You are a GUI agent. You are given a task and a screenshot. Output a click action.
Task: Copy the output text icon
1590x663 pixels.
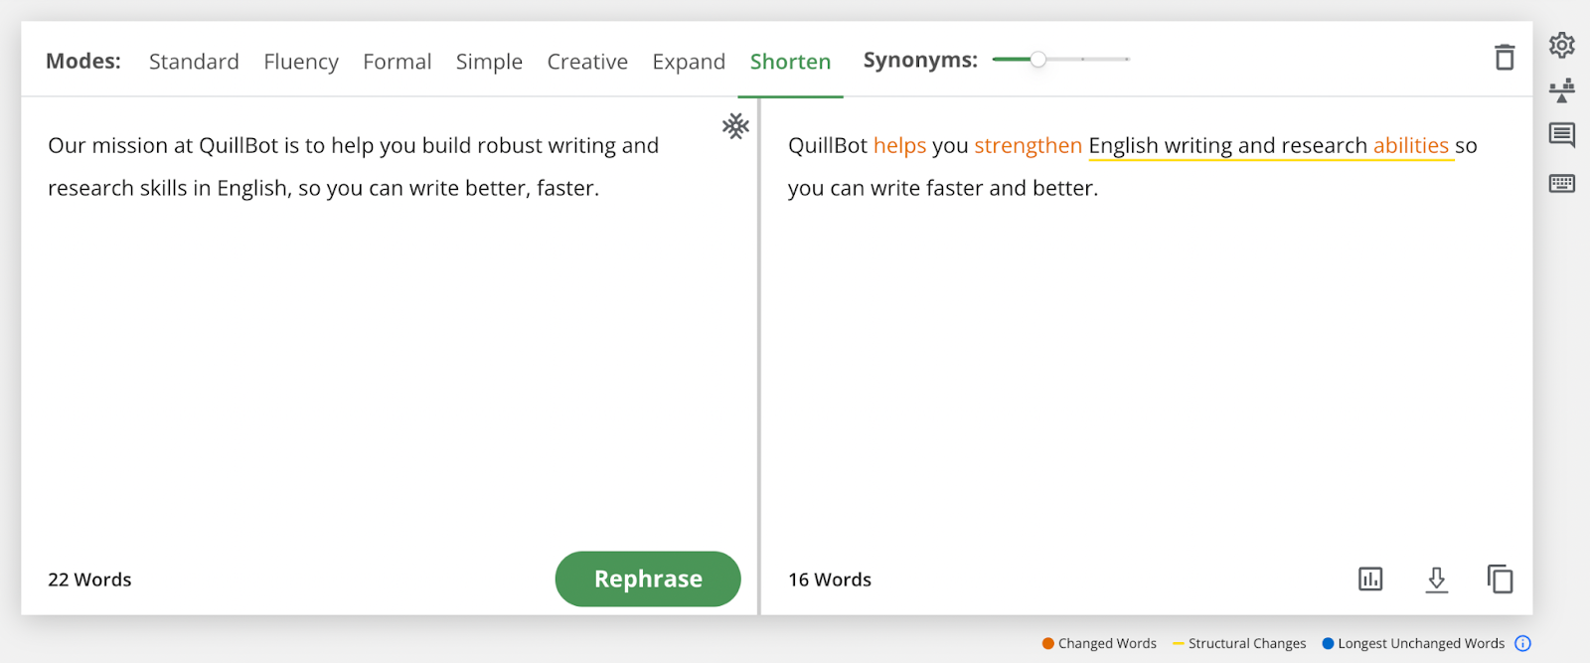coord(1500,579)
